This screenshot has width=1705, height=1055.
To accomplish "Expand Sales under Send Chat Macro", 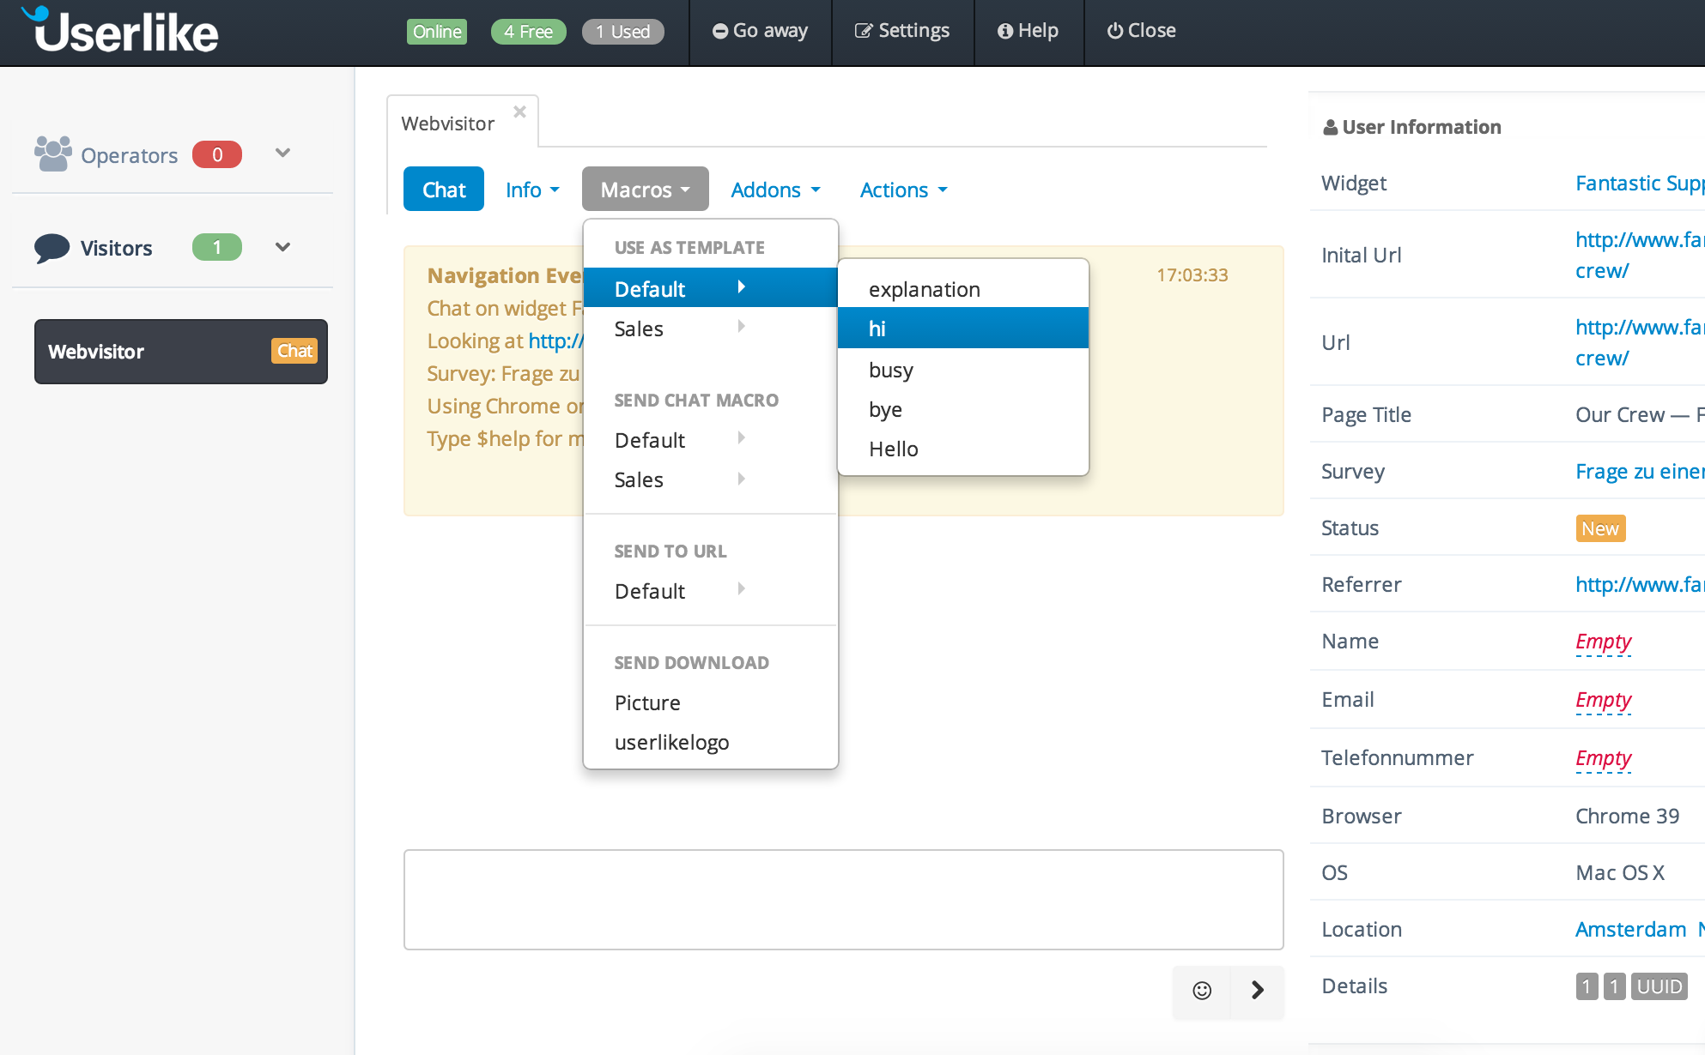I will point(710,479).
